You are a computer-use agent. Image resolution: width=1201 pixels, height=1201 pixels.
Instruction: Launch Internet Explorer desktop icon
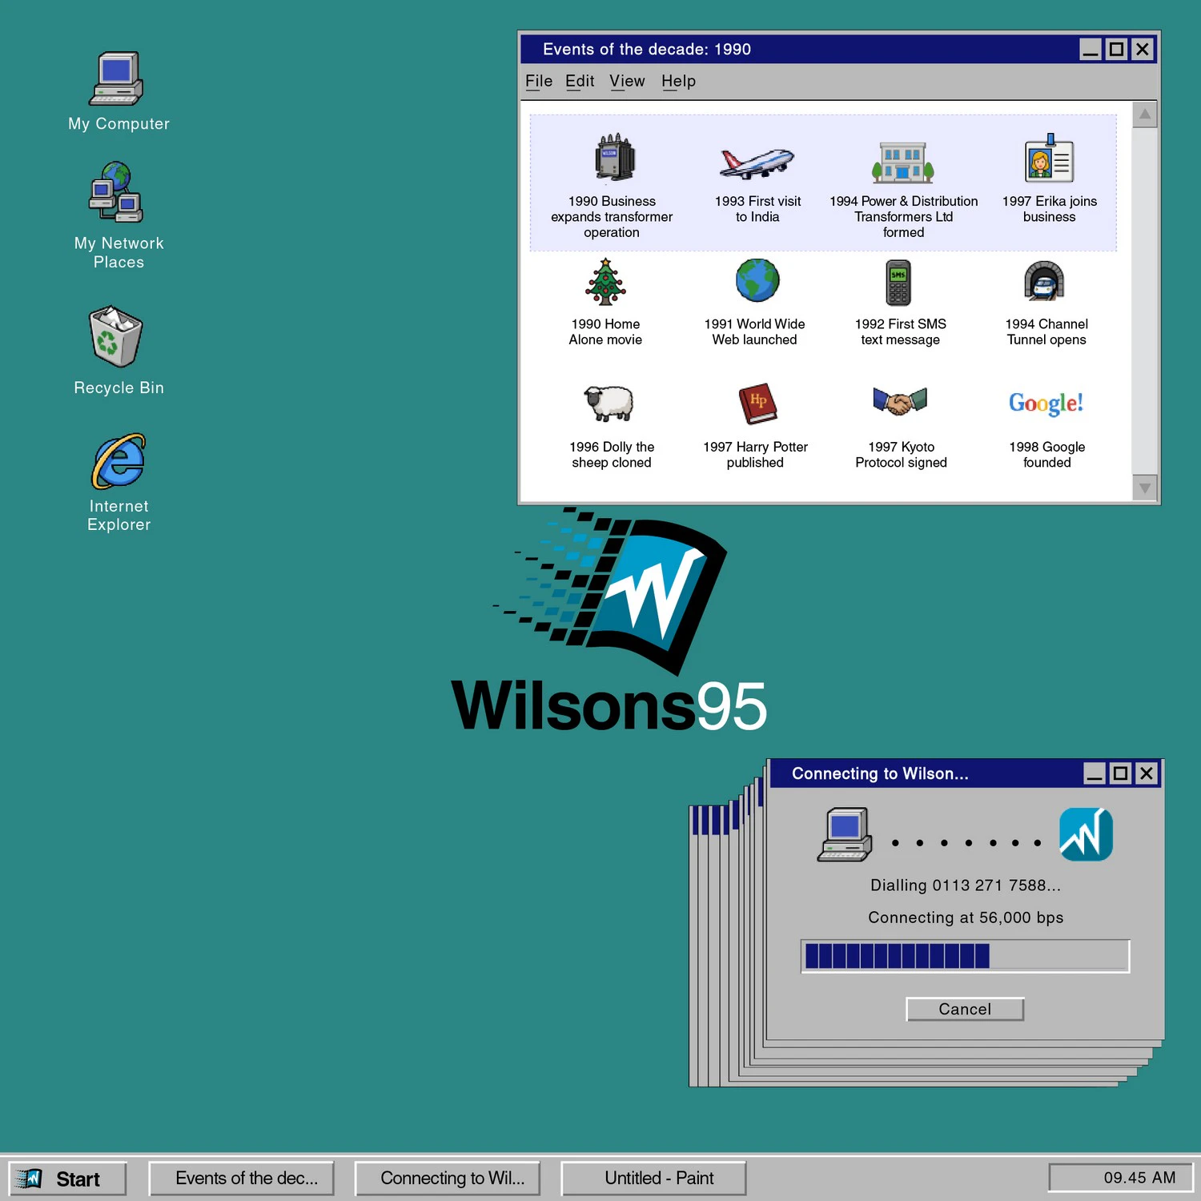[x=118, y=461]
